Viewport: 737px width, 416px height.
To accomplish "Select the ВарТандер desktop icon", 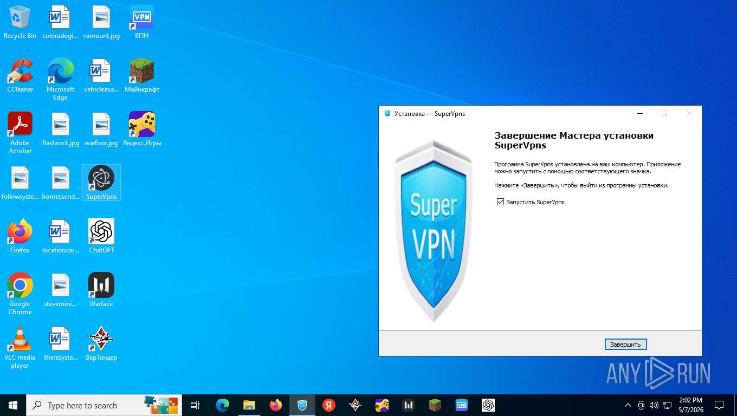I will (x=101, y=344).
